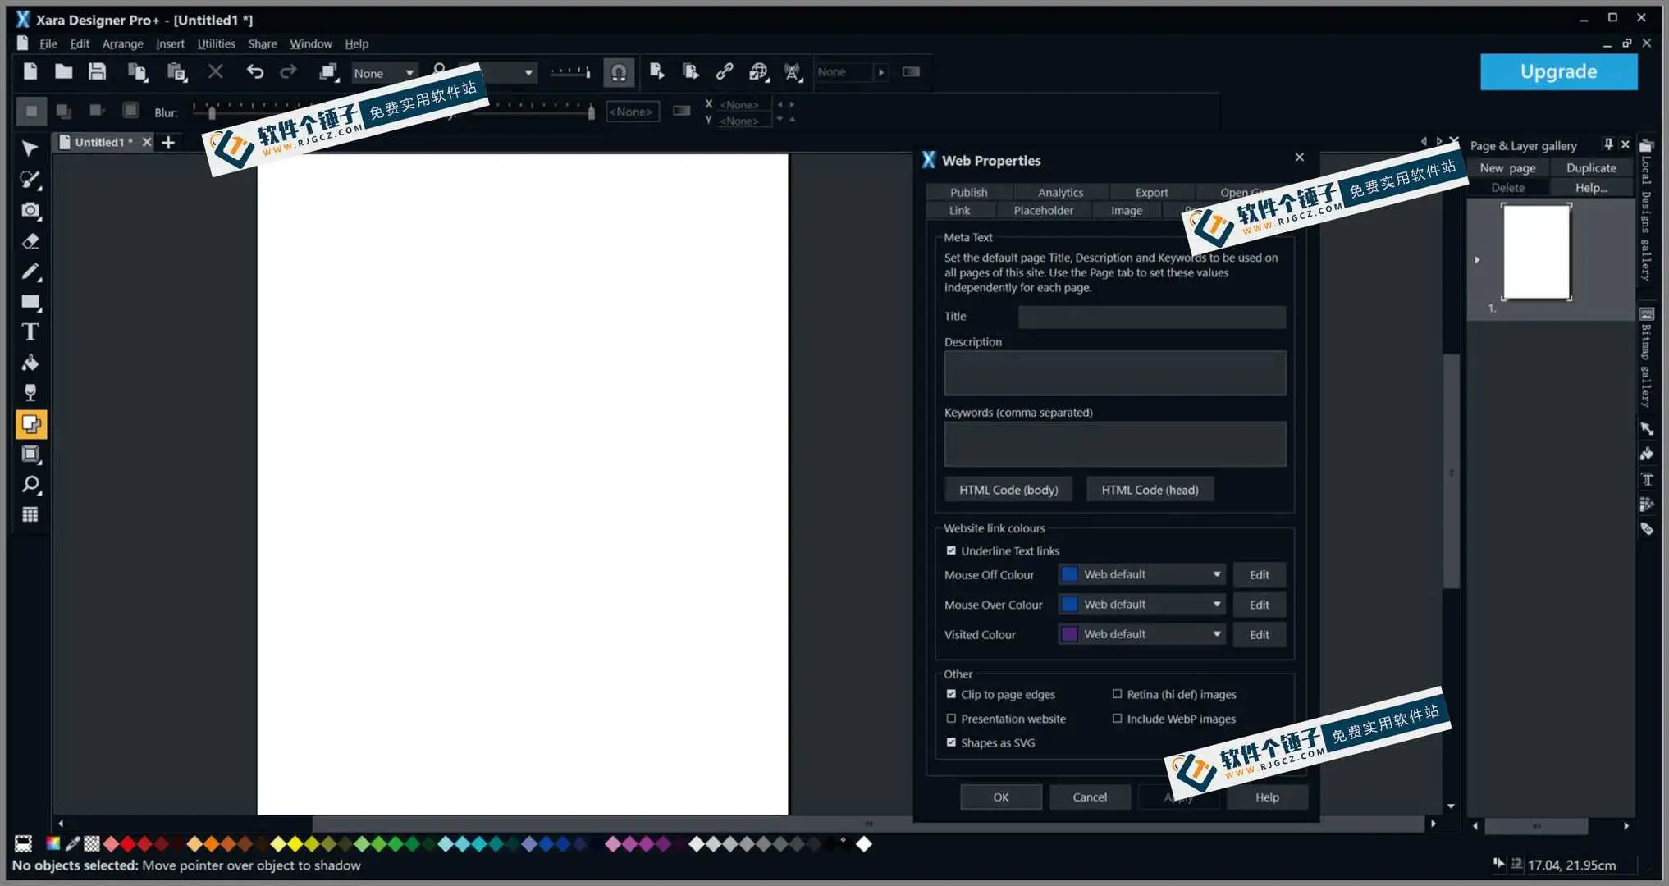Select the Rectangle tool
Screen dimensions: 1669x886
point(30,302)
